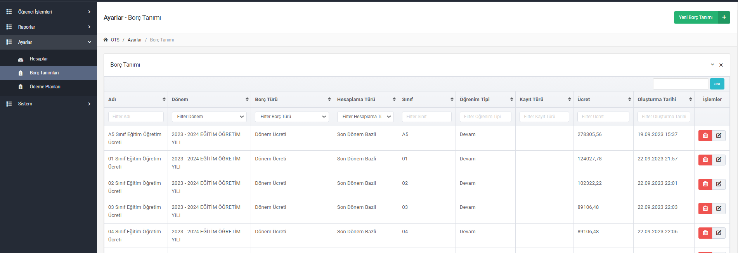Expand the Öğrenci İşlemleri menu chevron

click(89, 12)
